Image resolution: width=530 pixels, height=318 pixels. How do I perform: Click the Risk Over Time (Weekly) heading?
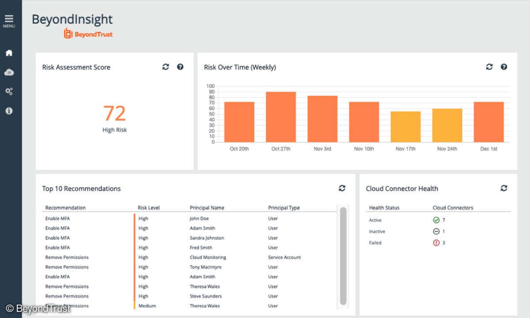click(x=240, y=67)
